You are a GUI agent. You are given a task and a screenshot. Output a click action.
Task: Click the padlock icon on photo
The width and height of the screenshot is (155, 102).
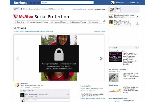point(59,55)
